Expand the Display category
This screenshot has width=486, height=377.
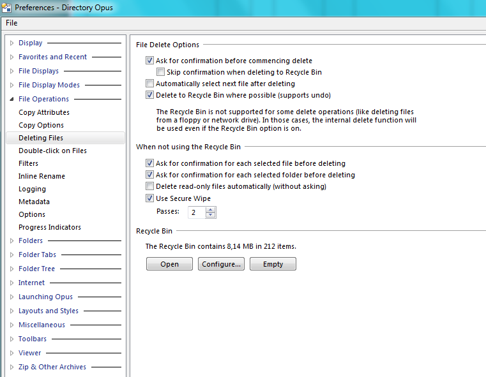pyautogui.click(x=11, y=43)
